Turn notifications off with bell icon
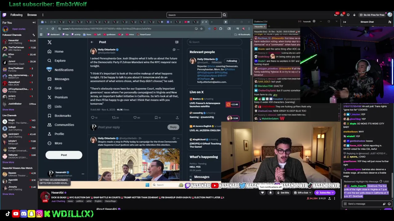Image resolution: width=394 pixels, height=221 pixels. click(270, 193)
